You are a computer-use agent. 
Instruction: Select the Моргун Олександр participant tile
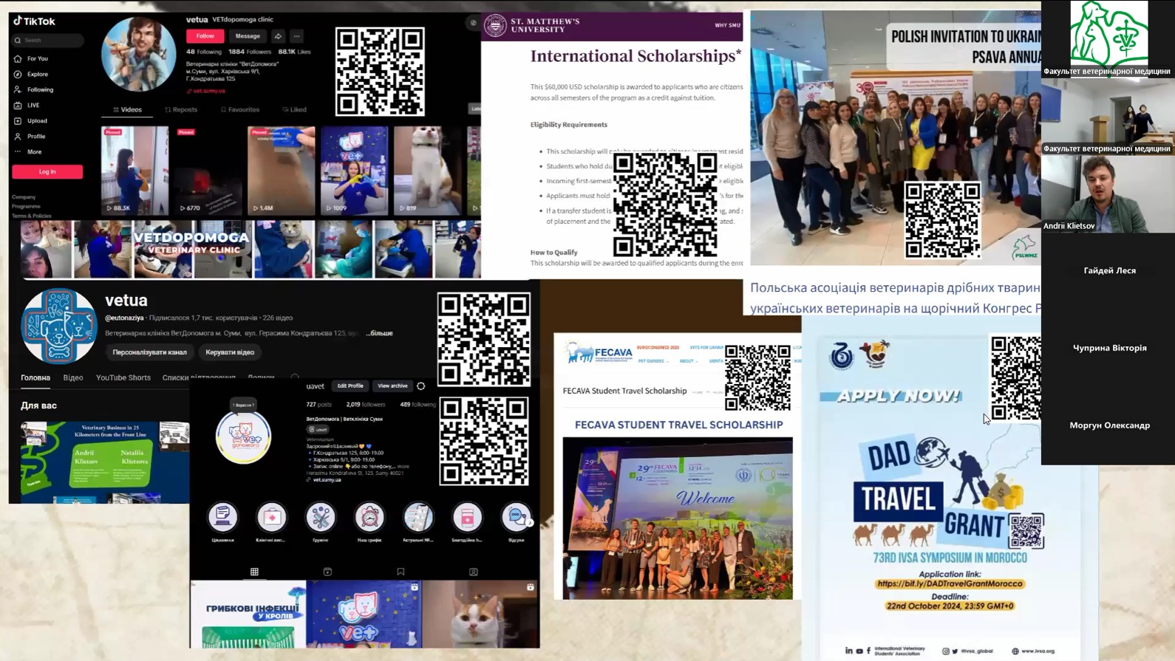point(1108,425)
